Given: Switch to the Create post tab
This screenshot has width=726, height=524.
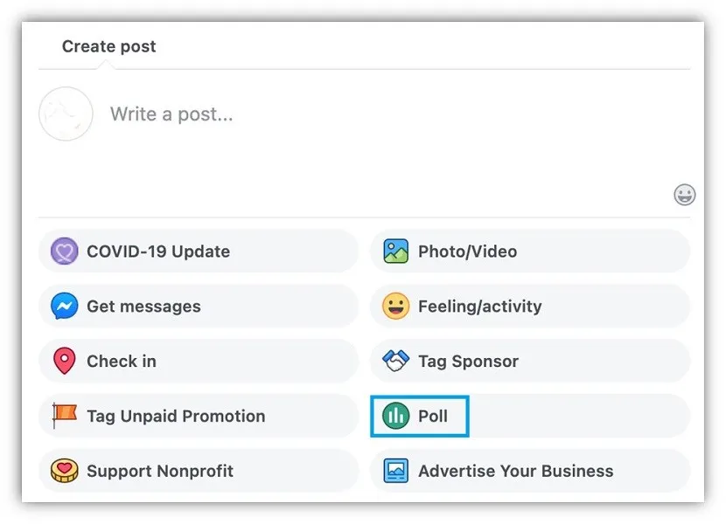Looking at the screenshot, I should pos(108,47).
